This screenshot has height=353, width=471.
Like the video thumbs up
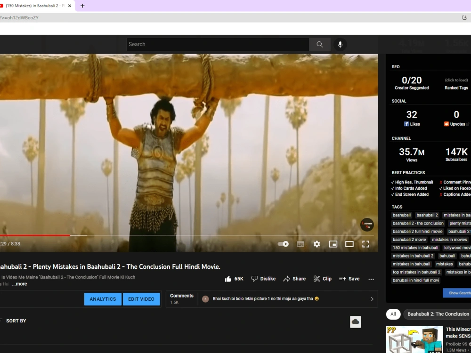[234, 279]
